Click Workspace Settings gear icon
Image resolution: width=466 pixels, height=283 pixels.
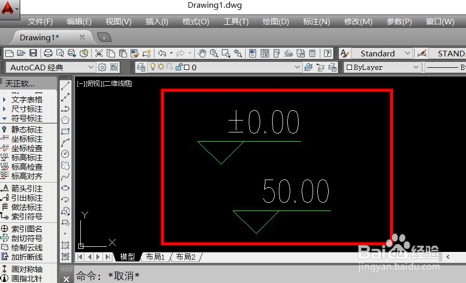point(102,67)
